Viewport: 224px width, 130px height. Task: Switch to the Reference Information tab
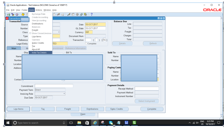pyautogui.click(x=76, y=48)
